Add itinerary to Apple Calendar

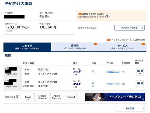click(57, 97)
